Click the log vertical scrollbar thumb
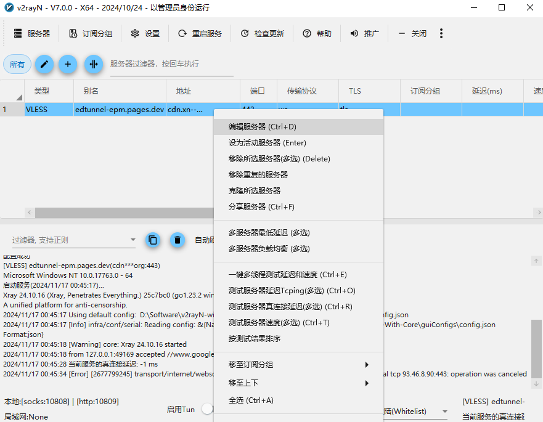543x422 pixels. tap(536, 349)
